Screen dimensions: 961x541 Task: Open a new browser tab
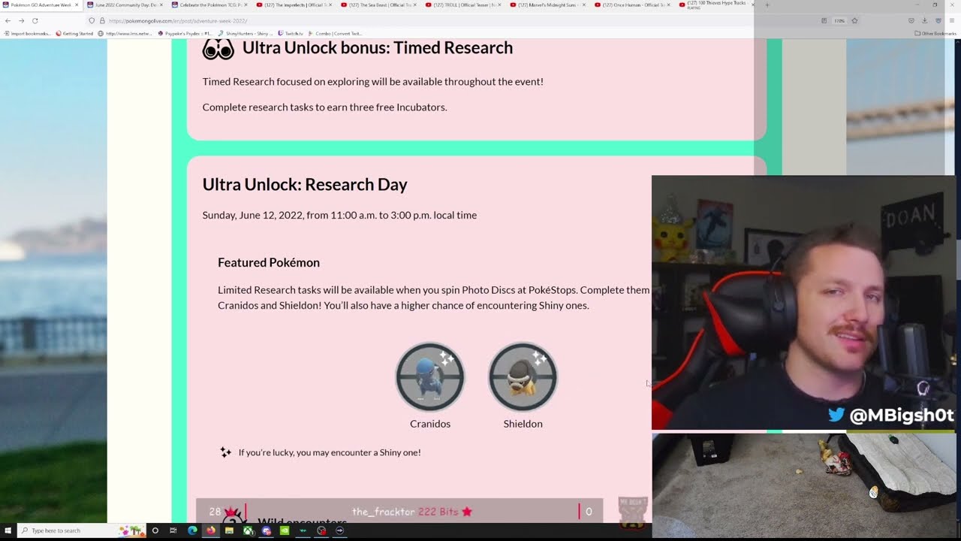point(767,5)
